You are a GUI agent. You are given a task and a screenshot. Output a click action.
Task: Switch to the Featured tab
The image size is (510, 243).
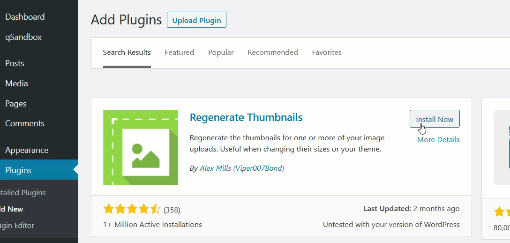point(179,53)
